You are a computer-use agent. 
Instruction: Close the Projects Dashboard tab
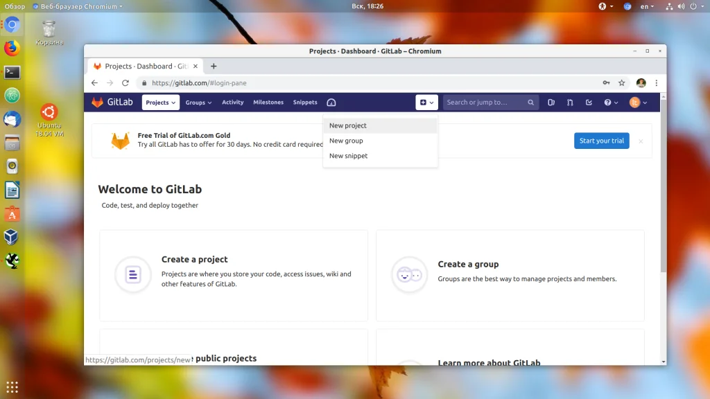(x=195, y=66)
